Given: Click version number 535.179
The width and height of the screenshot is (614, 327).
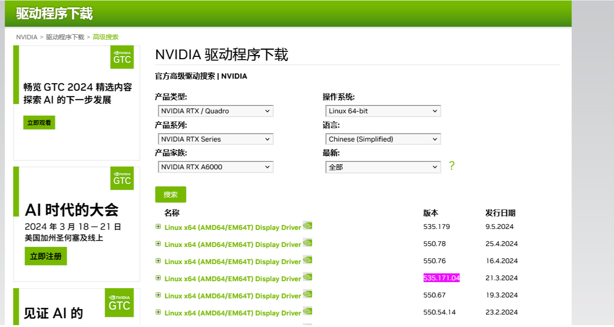Looking at the screenshot, I should tap(436, 227).
